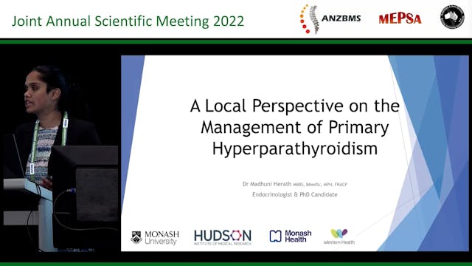Click the word HUDSON in the logo
The height and width of the screenshot is (266, 472).
[223, 235]
